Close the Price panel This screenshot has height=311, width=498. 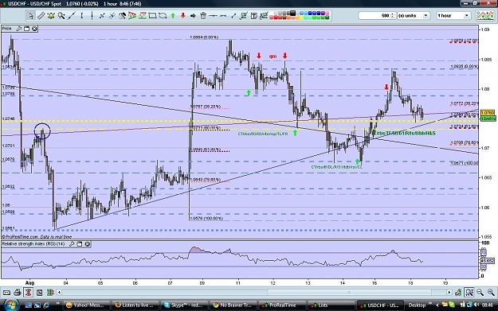click(34, 29)
